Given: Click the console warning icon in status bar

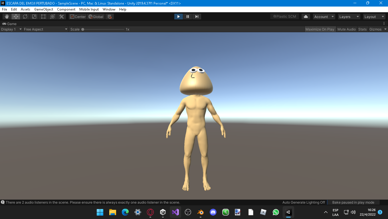Looking at the screenshot, I should [3, 202].
